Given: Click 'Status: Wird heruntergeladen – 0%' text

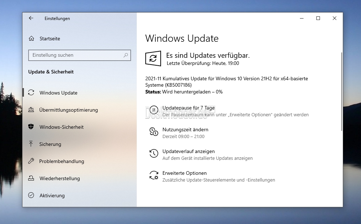Looking at the screenshot, I should coord(184,92).
